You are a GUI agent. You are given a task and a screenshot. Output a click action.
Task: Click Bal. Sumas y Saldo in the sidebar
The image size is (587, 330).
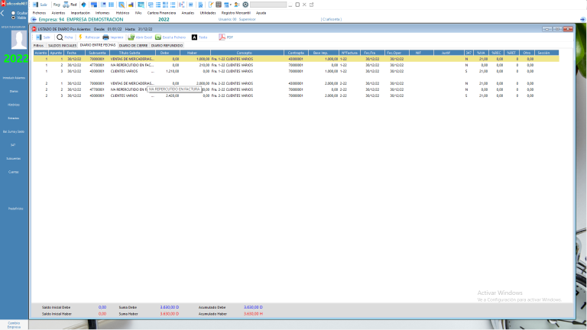pos(14,131)
